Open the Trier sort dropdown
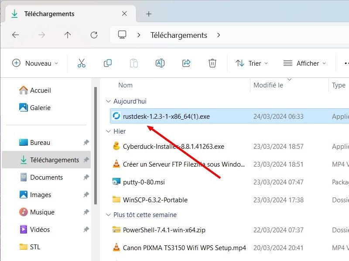349x261 pixels. click(252, 63)
